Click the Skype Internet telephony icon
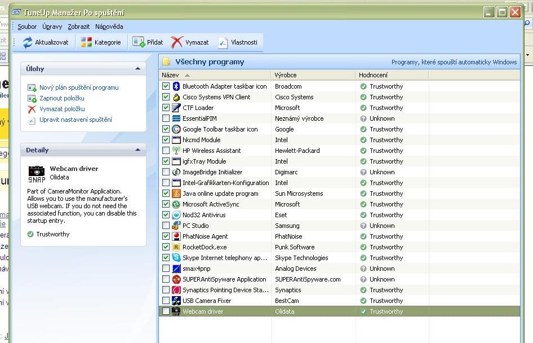 click(176, 258)
